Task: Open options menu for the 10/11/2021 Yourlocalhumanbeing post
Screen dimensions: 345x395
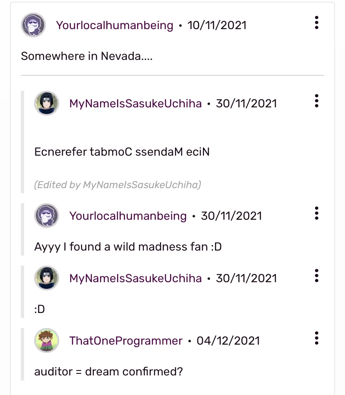Action: (x=317, y=23)
